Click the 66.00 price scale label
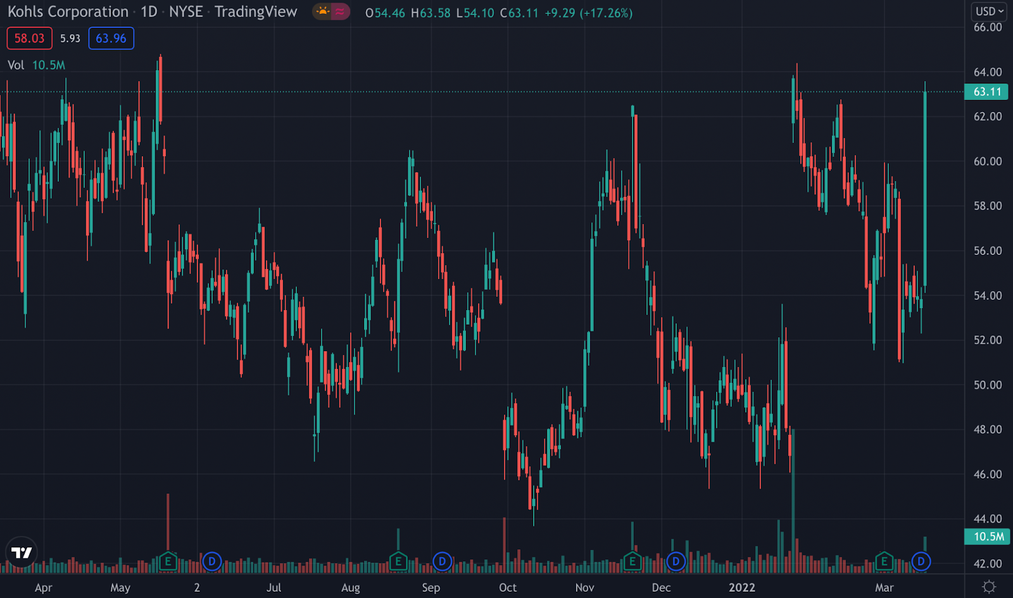This screenshot has height=598, width=1013. point(988,27)
